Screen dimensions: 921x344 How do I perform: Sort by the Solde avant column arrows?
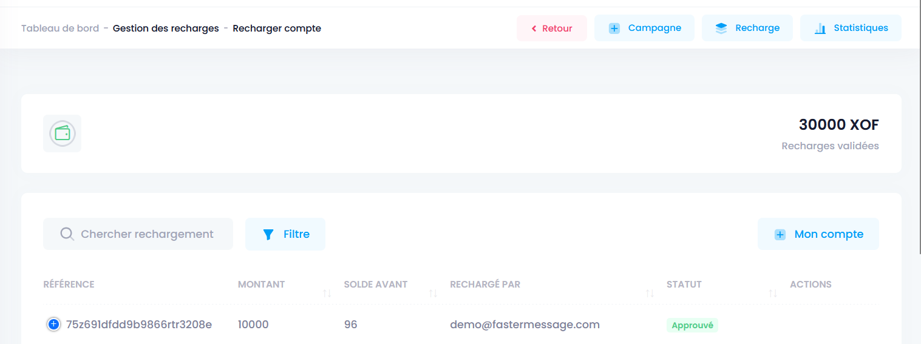click(x=433, y=293)
